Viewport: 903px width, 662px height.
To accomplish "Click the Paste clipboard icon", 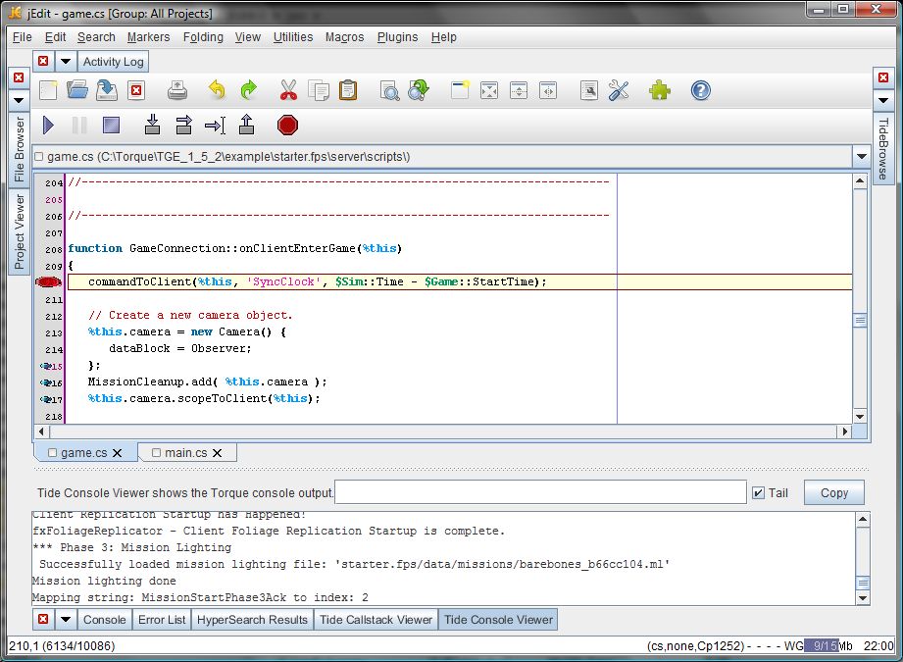I will click(348, 91).
